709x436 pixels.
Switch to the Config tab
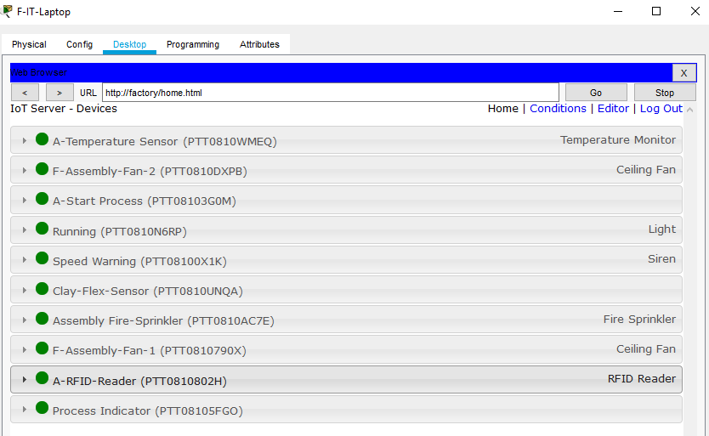pyautogui.click(x=80, y=44)
